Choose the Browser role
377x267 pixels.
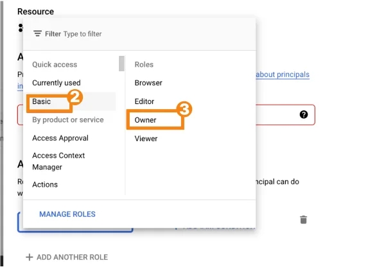pos(148,83)
